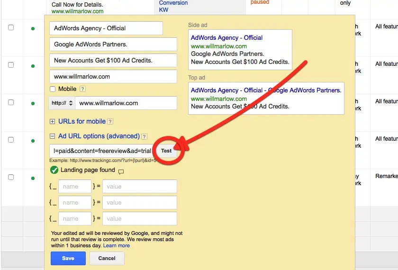Viewport: 398px width, 270px height.
Task: Click the green status dot in the first row
Action: point(33,29)
